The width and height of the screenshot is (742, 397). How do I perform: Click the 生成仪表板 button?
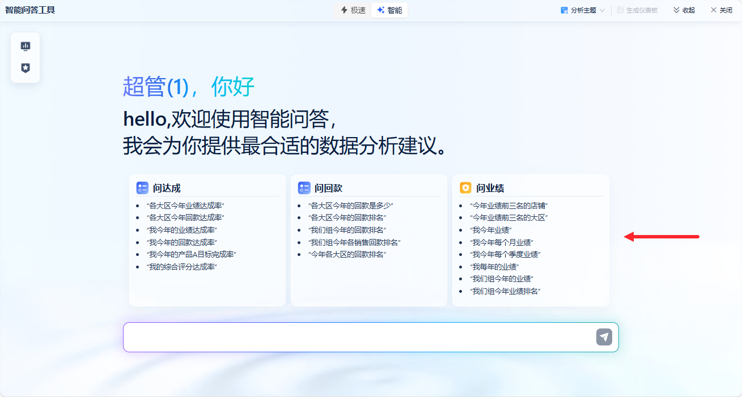[x=637, y=10]
